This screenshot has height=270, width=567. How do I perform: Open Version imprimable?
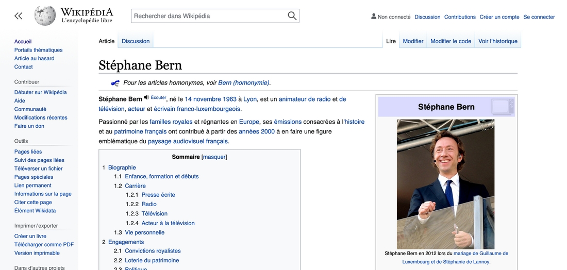pyautogui.click(x=37, y=253)
